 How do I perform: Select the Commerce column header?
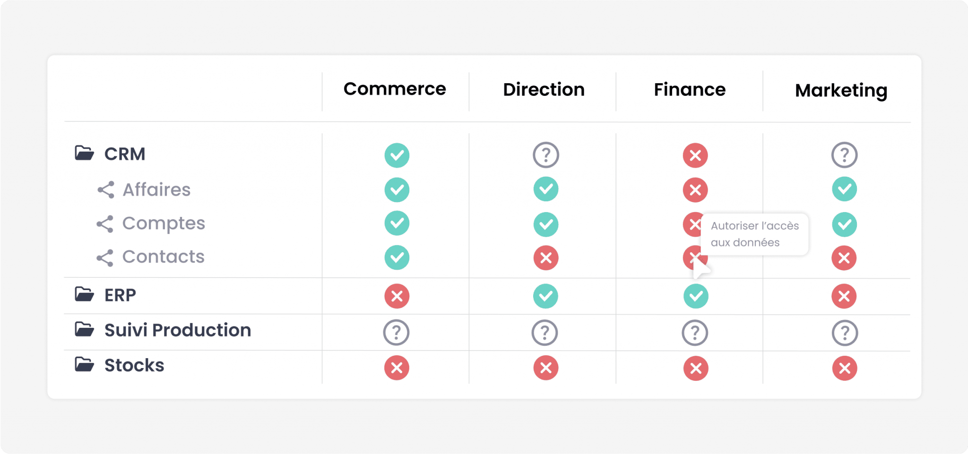[395, 89]
